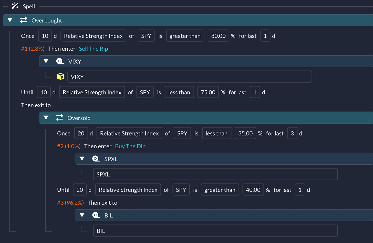
Task: Collapse the Overbought block
Action: click(10, 20)
